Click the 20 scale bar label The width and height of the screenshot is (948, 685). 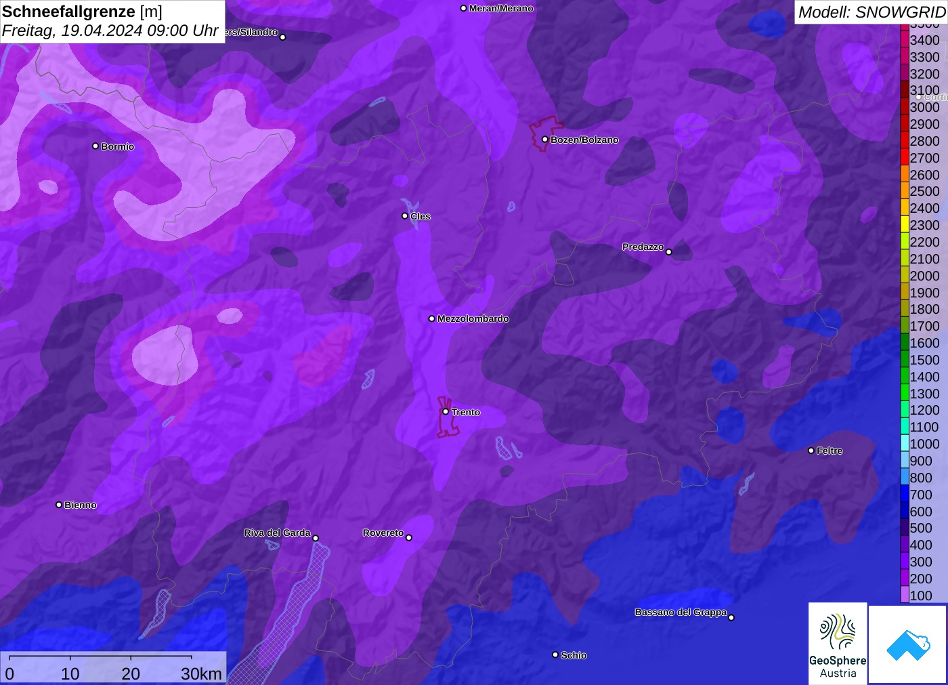tap(131, 673)
